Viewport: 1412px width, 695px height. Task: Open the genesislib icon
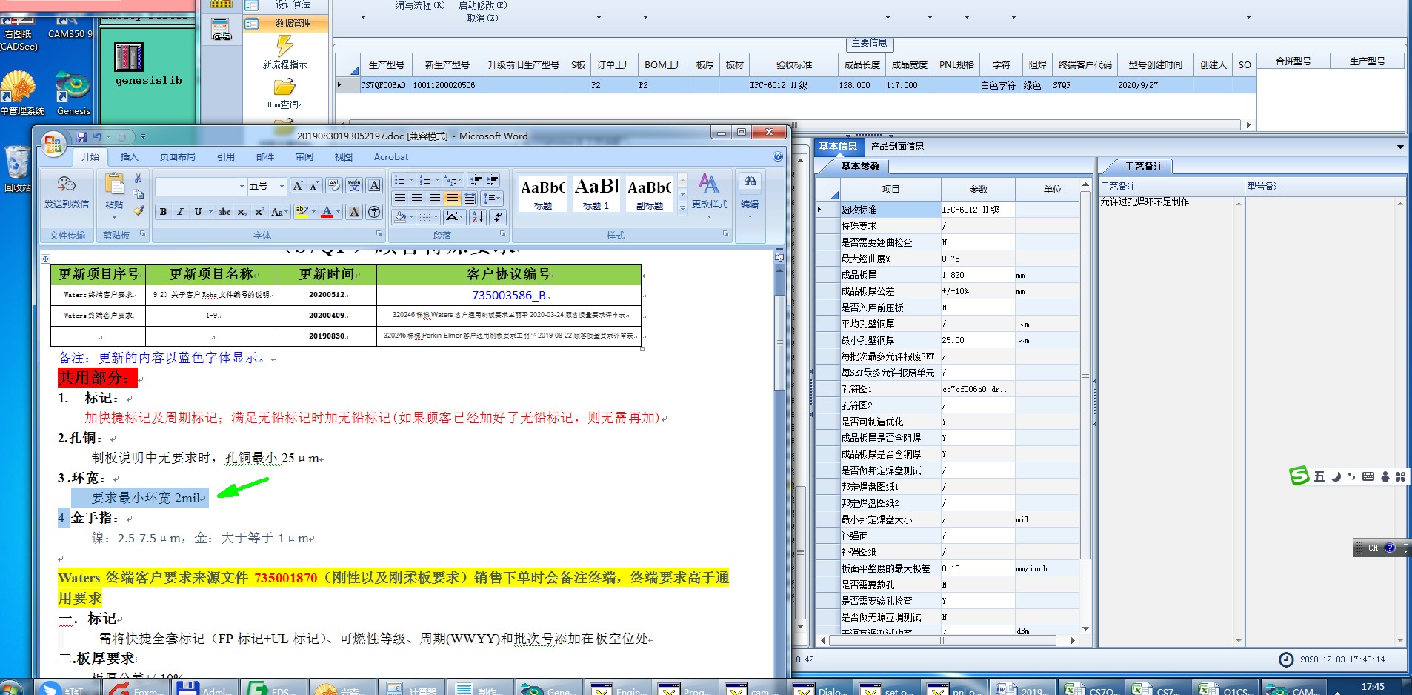(x=129, y=56)
